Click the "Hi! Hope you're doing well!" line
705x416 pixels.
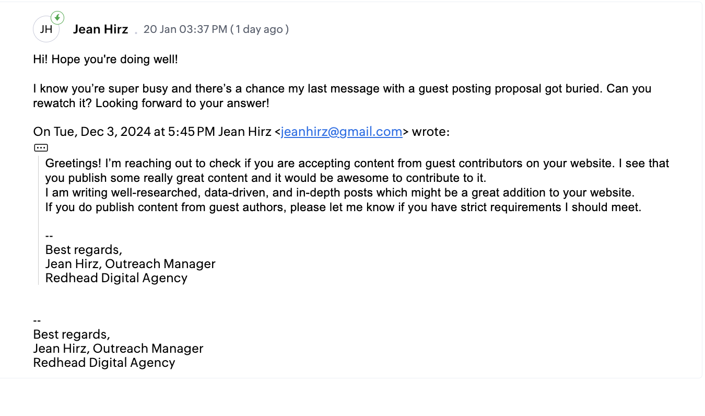coord(105,59)
